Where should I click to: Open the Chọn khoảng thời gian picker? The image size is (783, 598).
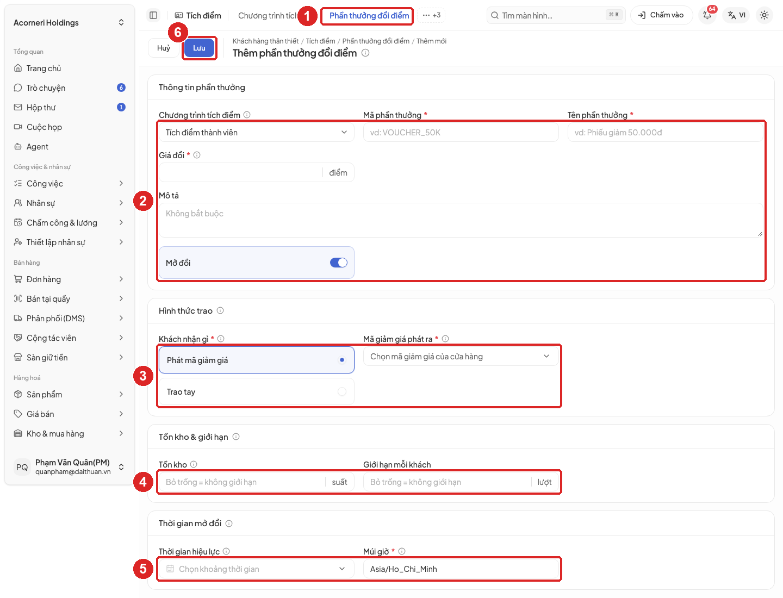pyautogui.click(x=257, y=569)
